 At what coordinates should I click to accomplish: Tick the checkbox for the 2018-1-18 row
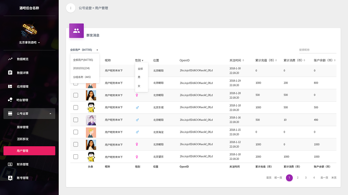click(x=76, y=107)
